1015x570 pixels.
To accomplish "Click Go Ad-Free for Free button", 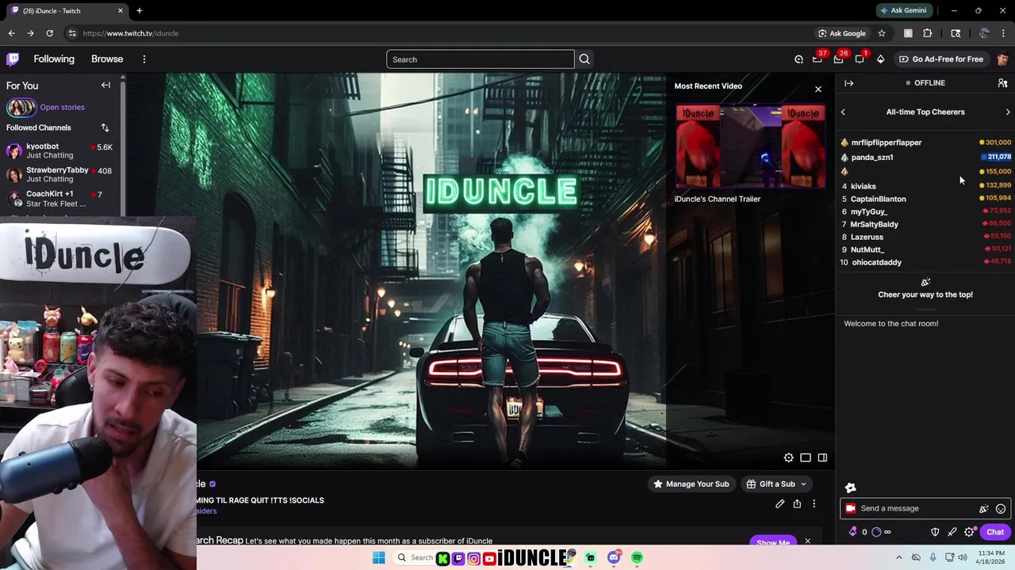I will point(940,59).
